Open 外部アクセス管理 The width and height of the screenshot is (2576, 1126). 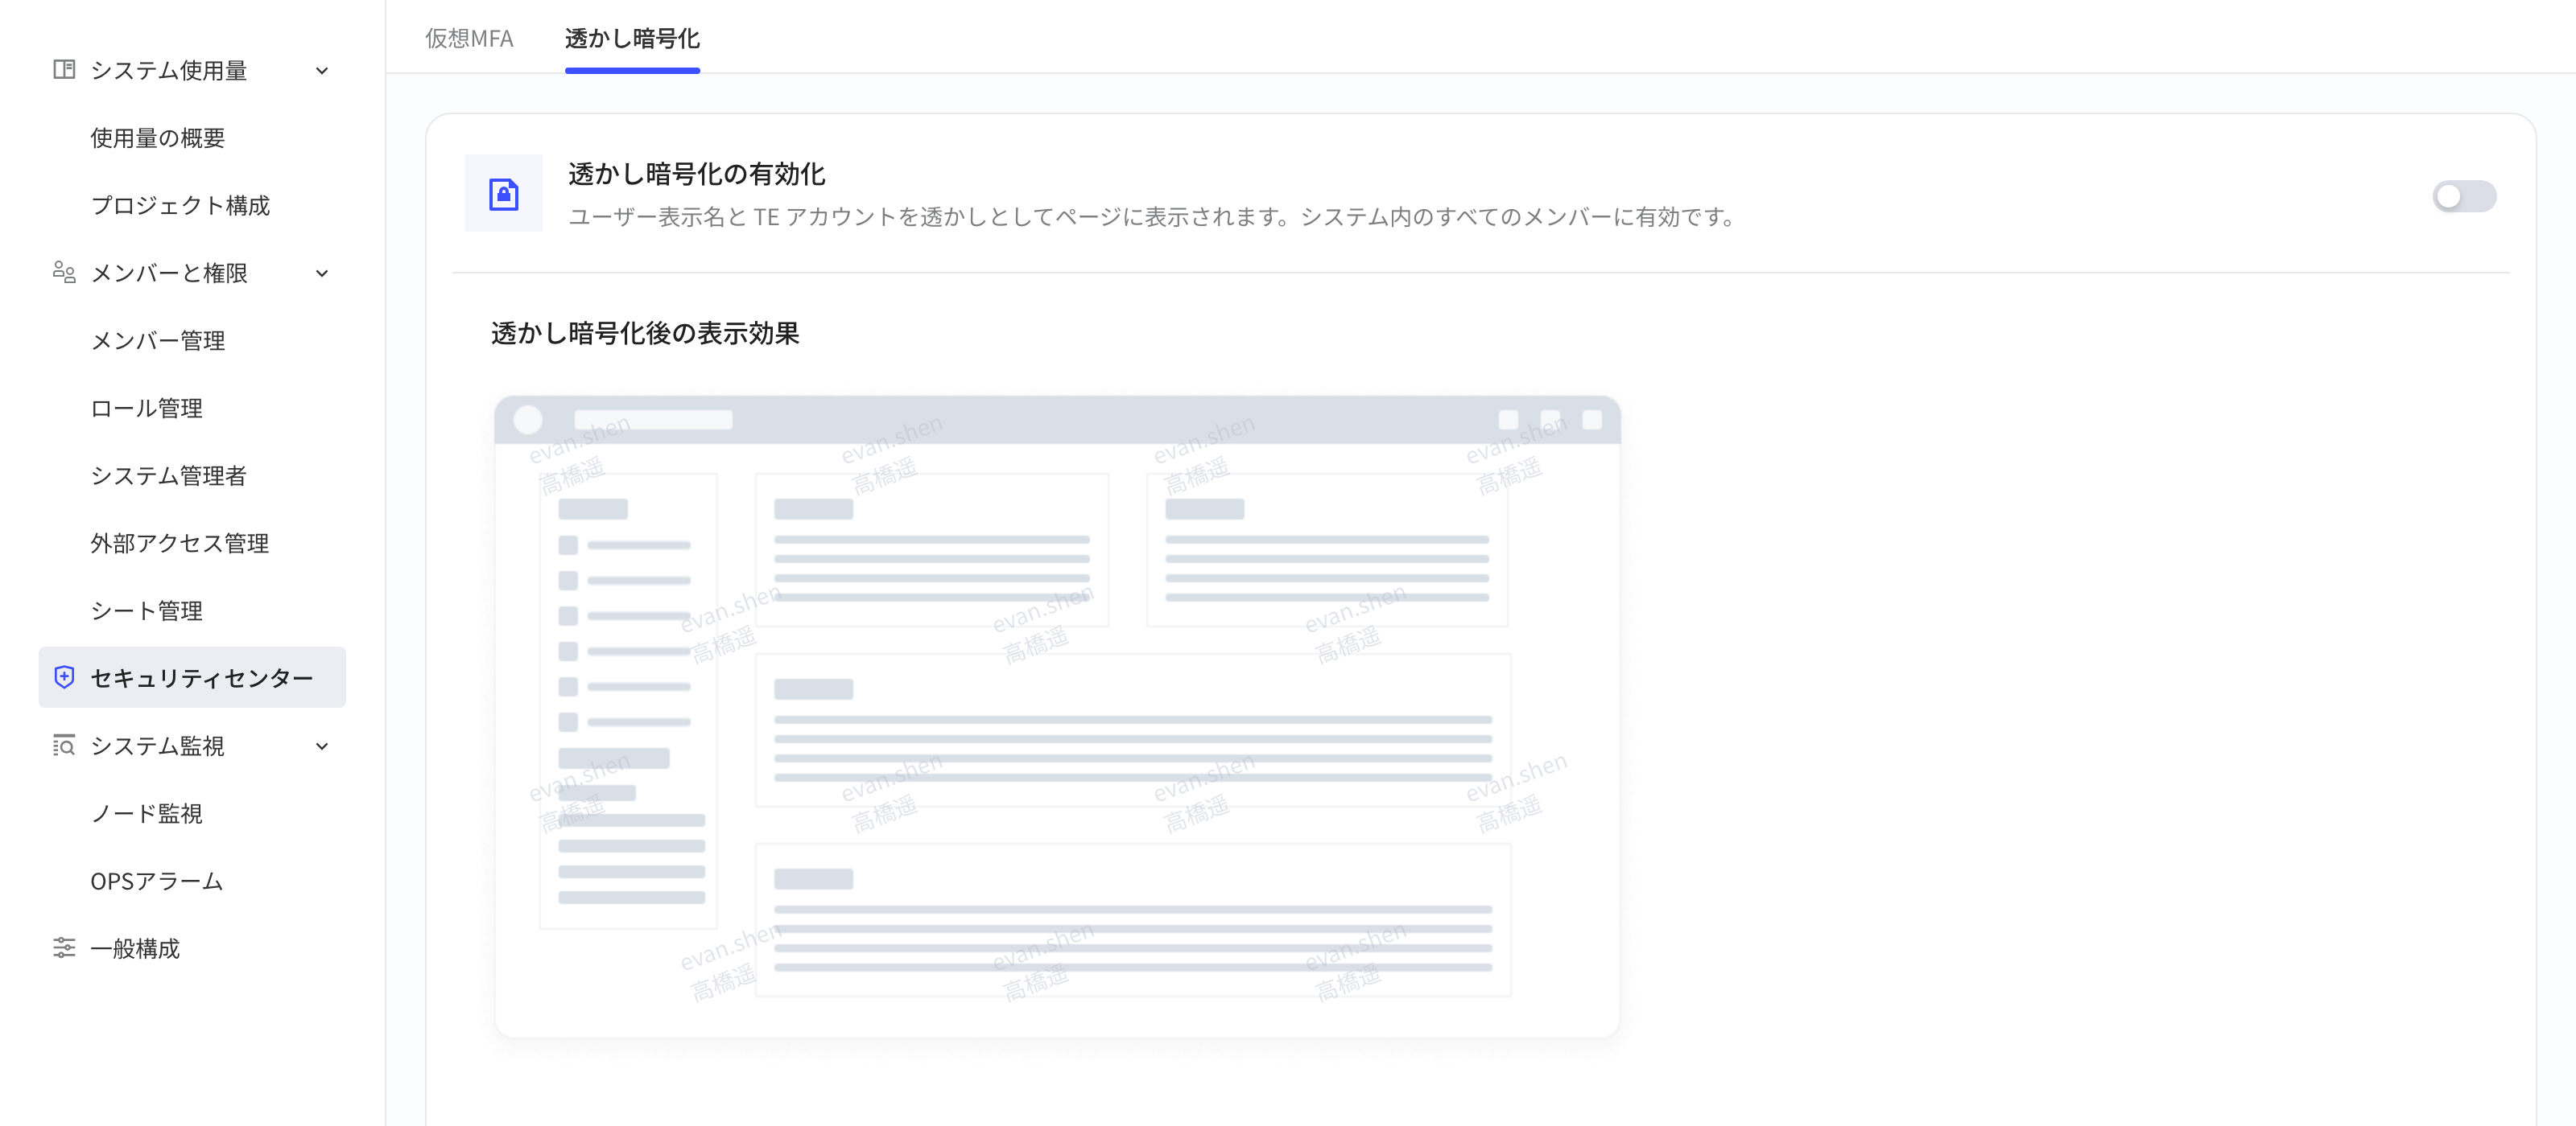pyautogui.click(x=180, y=543)
